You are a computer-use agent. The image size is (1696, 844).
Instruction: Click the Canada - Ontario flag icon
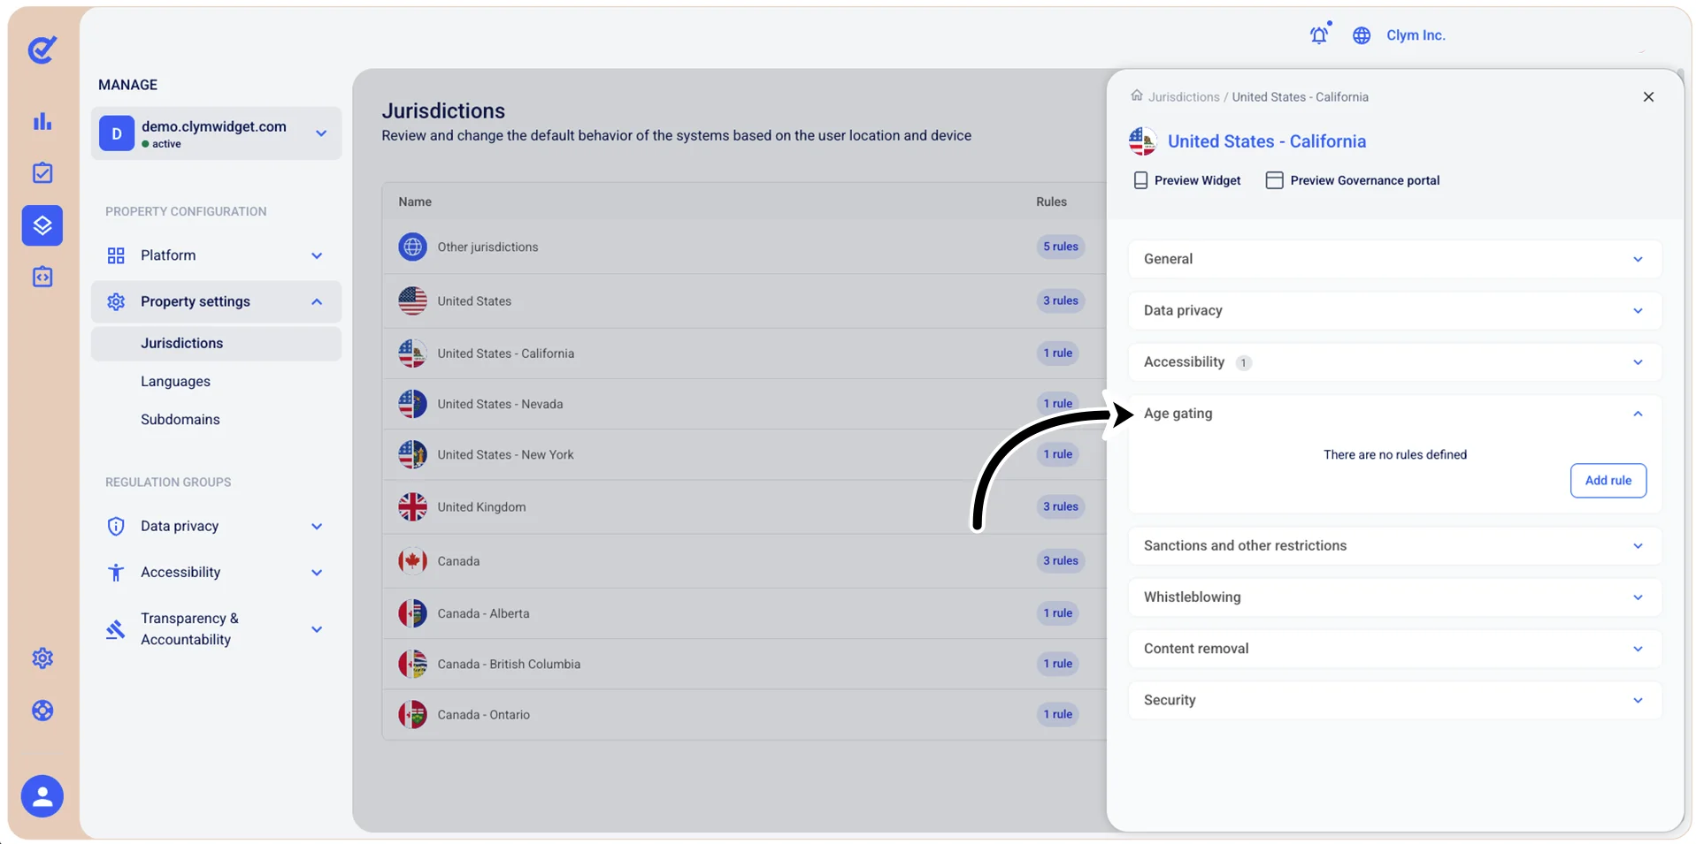[x=412, y=714]
